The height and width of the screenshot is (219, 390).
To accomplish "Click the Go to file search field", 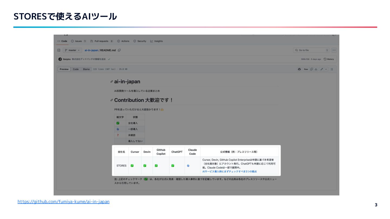I will click(x=311, y=50).
